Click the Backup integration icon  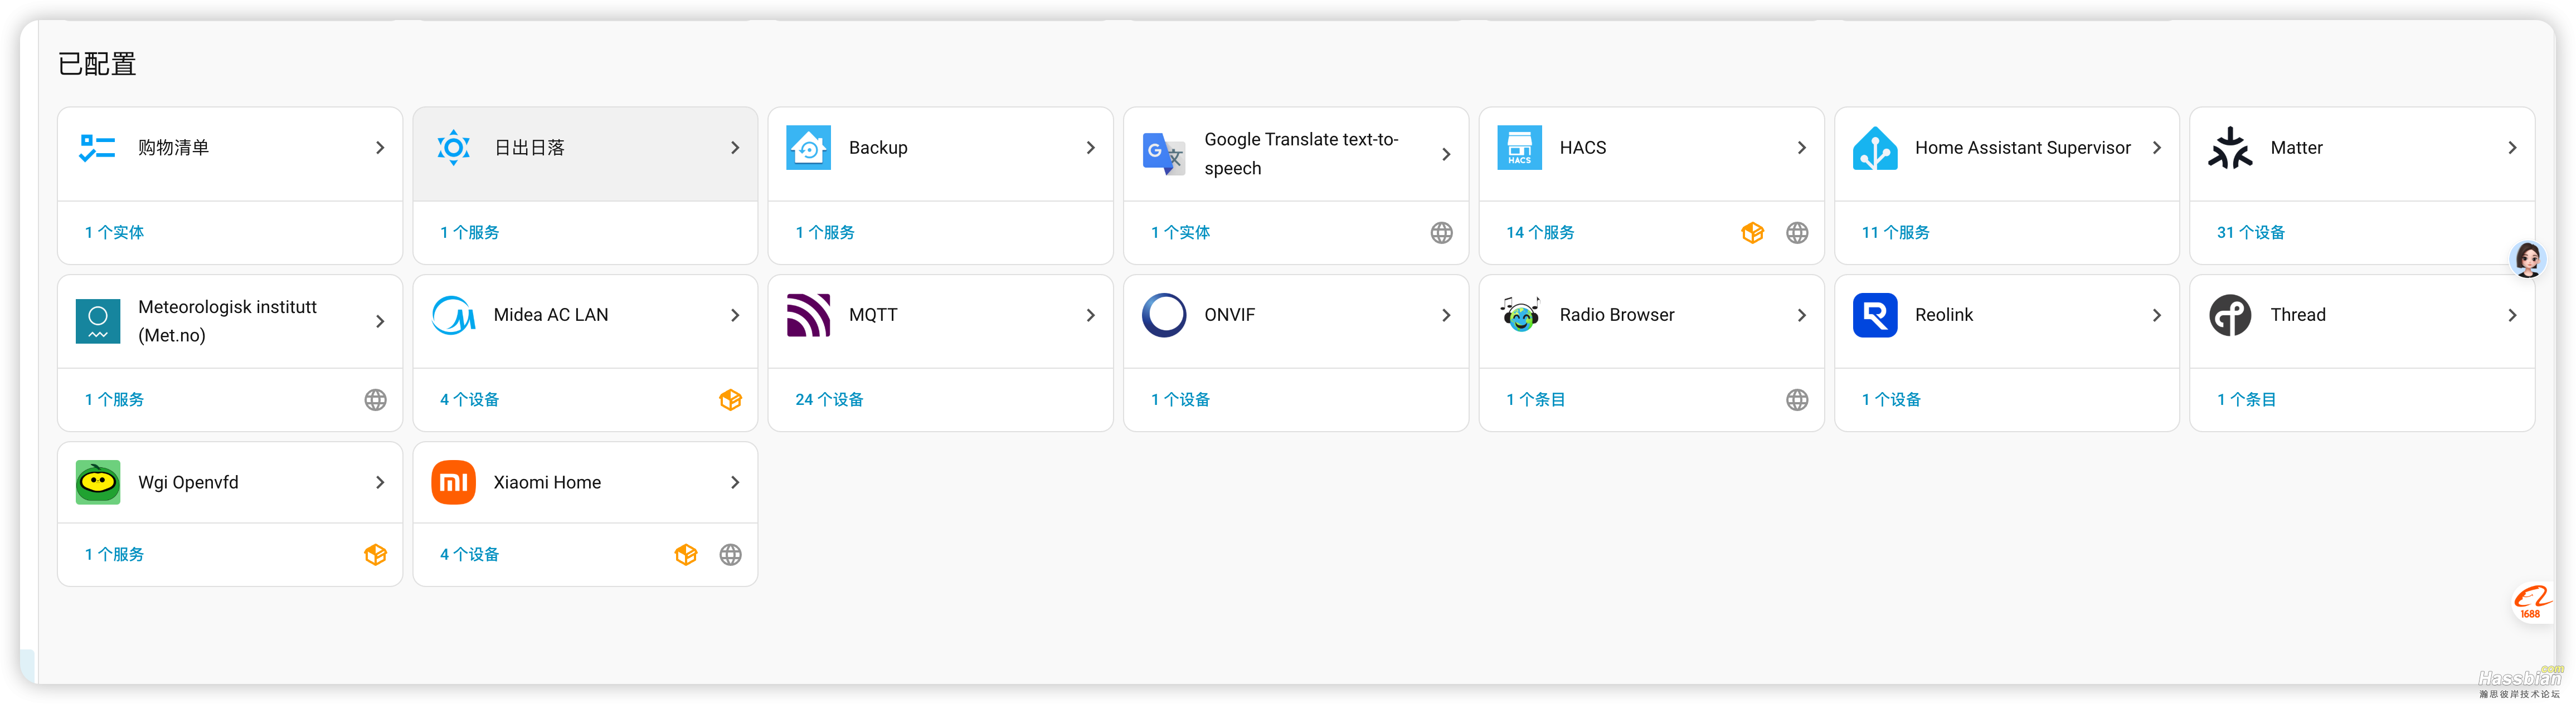pos(808,148)
